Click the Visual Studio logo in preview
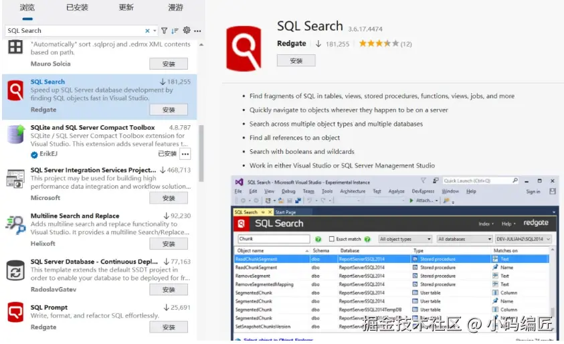Screen dimensions: 564x344 pos(240,182)
